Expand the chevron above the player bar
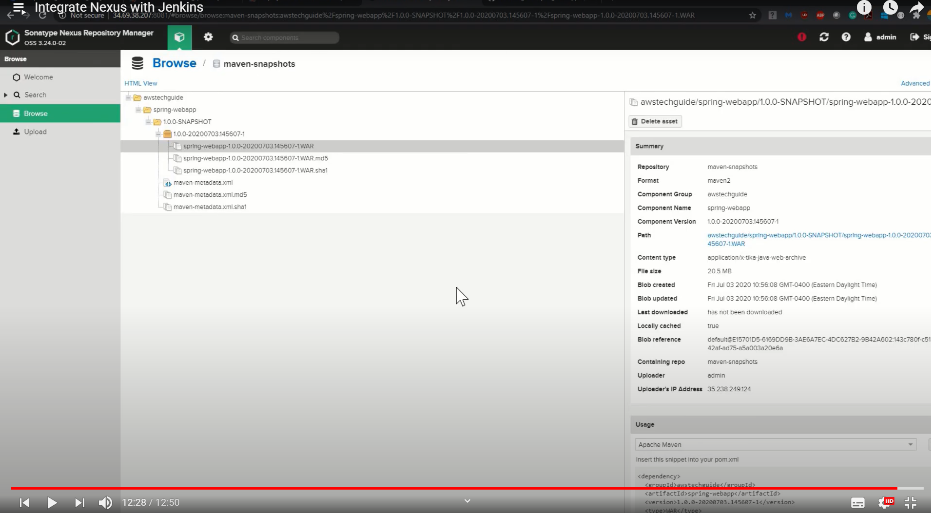This screenshot has height=513, width=931. click(x=467, y=501)
